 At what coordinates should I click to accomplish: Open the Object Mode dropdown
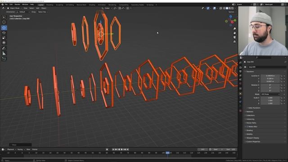pyautogui.click(x=14, y=8)
